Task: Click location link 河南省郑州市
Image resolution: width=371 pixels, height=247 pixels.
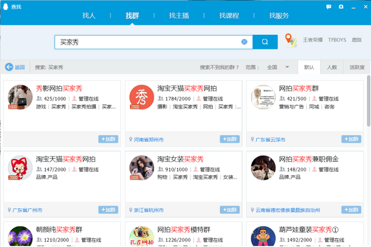Action: 148,140
